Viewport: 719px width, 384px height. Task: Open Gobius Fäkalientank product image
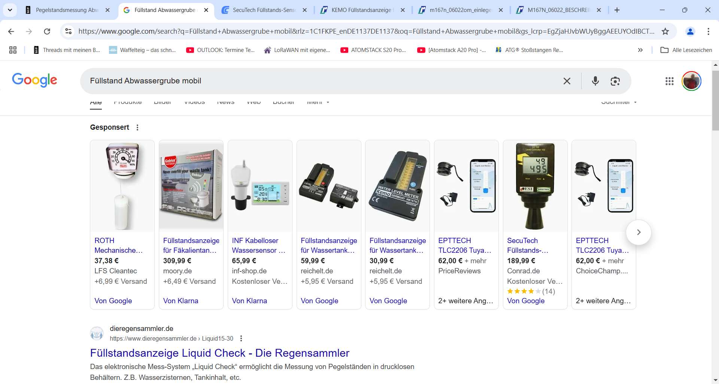pos(191,186)
